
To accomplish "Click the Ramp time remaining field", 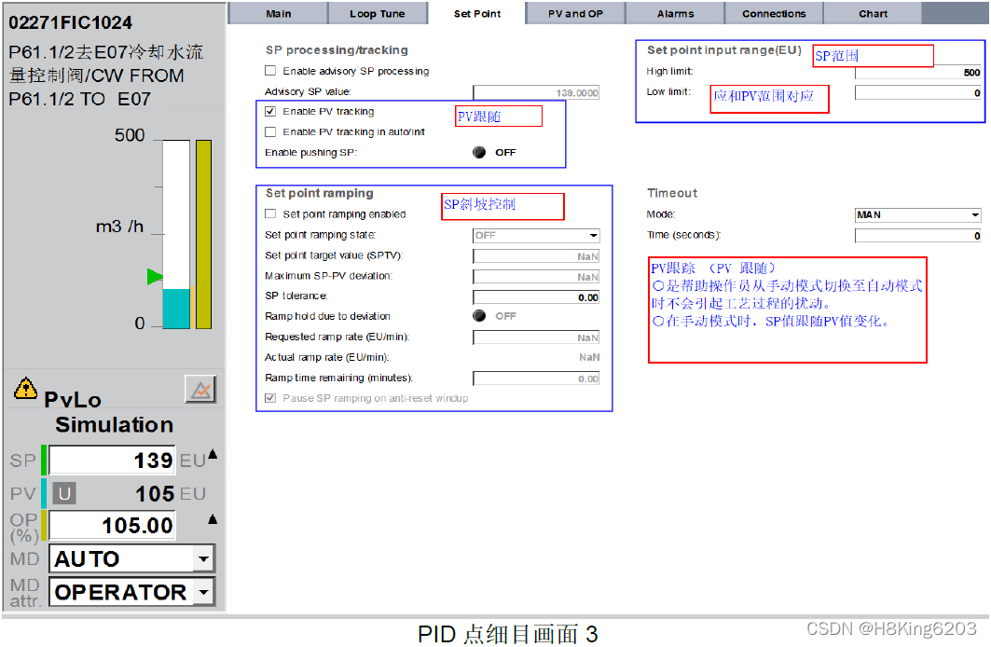I will coord(536,379).
